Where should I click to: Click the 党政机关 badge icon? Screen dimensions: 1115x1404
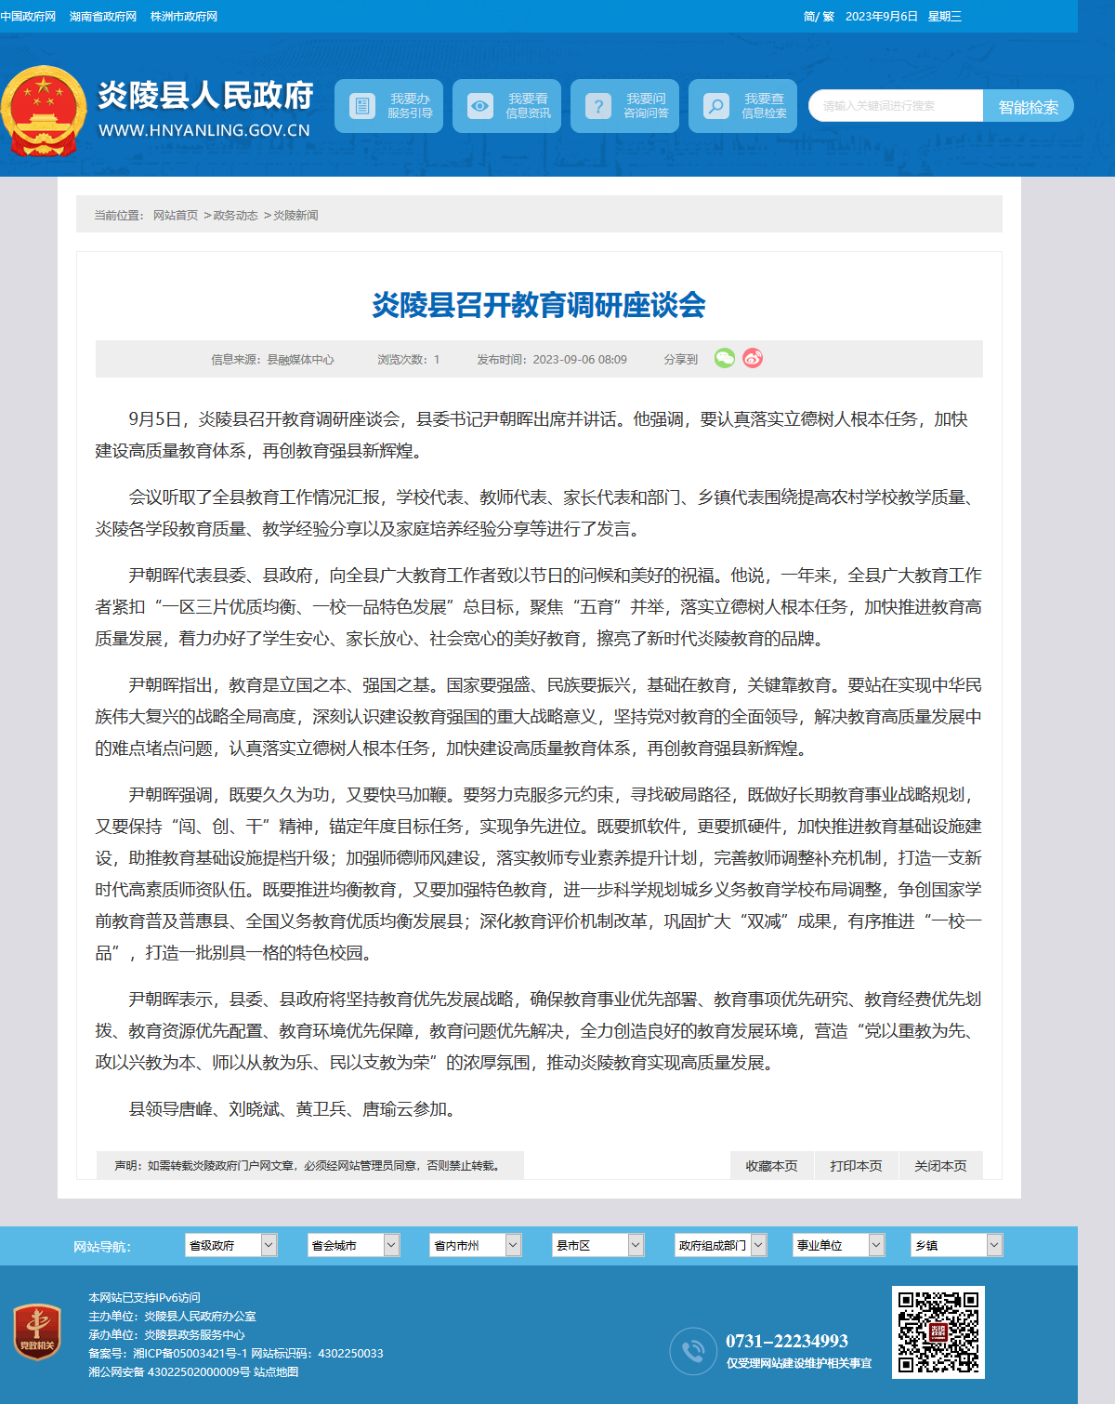(37, 1331)
